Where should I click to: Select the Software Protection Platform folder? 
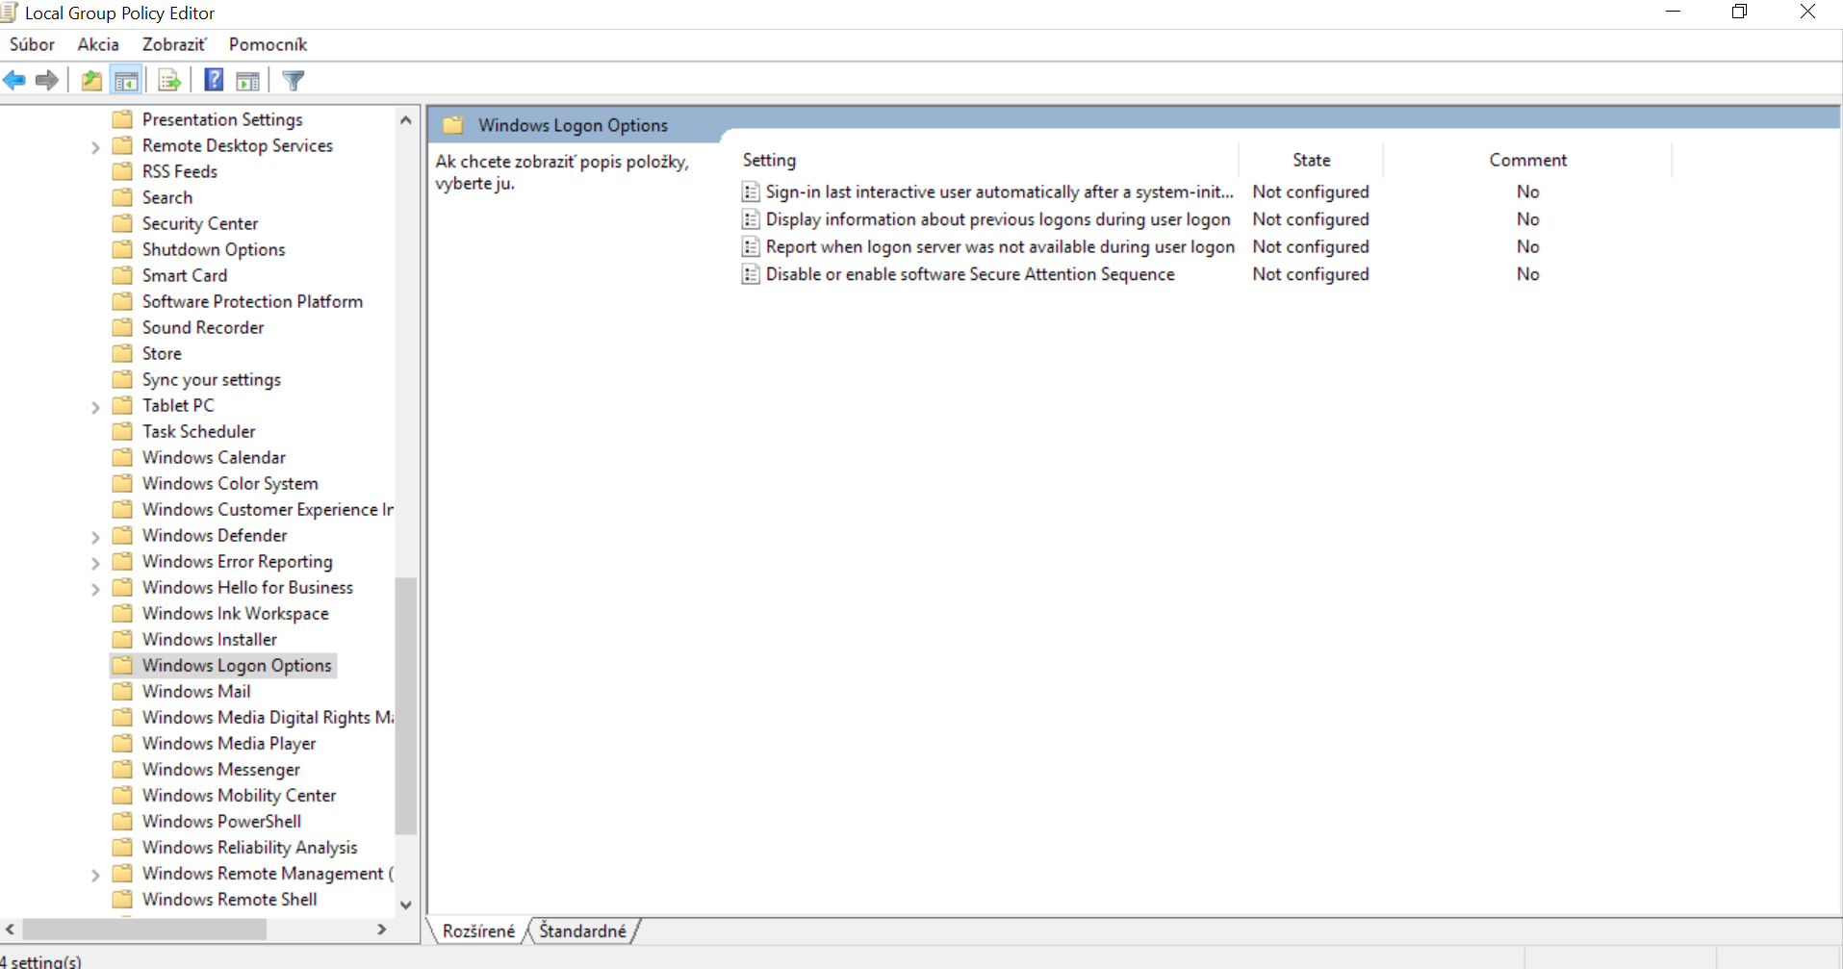click(x=252, y=301)
